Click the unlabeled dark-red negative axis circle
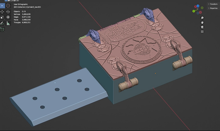The height and width of the screenshot is (131, 220). point(201,12)
